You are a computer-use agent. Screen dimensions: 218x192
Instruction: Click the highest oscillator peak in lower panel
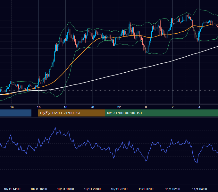(x=55, y=128)
